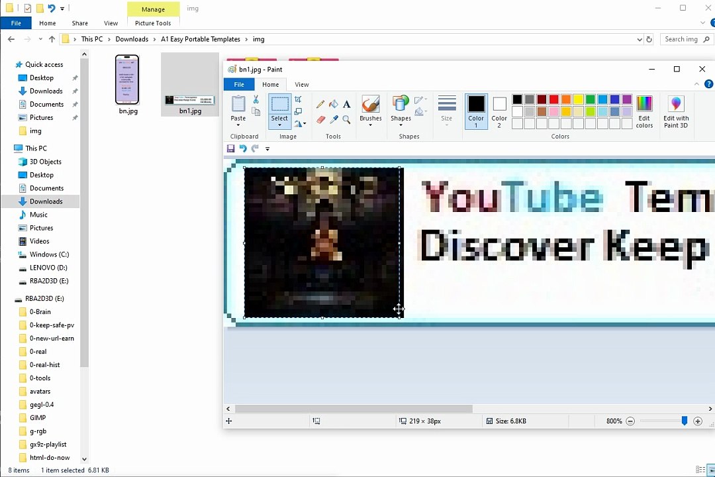Open Customize Quick Access Toolbar dropdown in Paint
The image size is (715, 477).
tap(267, 149)
